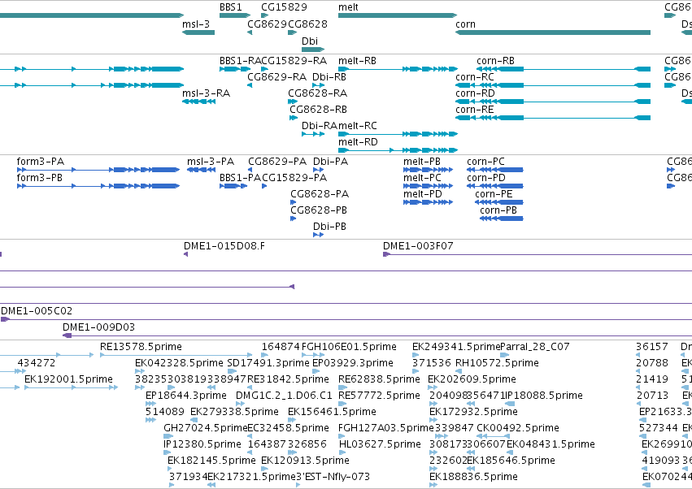The height and width of the screenshot is (489, 692).
Task: Click the DMG1C.2_1.D06.C1 EST label
Action: [x=285, y=396]
